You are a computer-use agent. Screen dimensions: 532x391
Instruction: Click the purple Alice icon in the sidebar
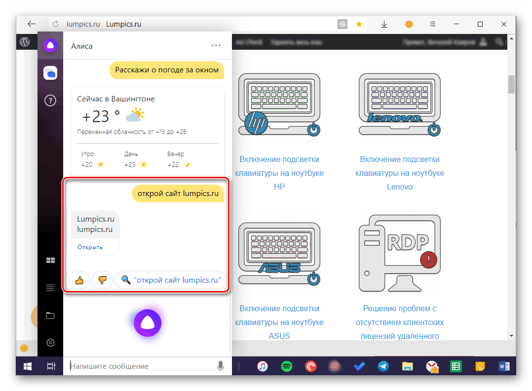pyautogui.click(x=50, y=46)
